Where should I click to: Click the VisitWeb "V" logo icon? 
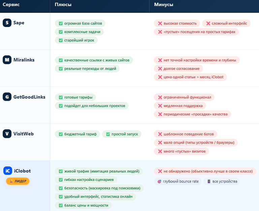pos(7,134)
